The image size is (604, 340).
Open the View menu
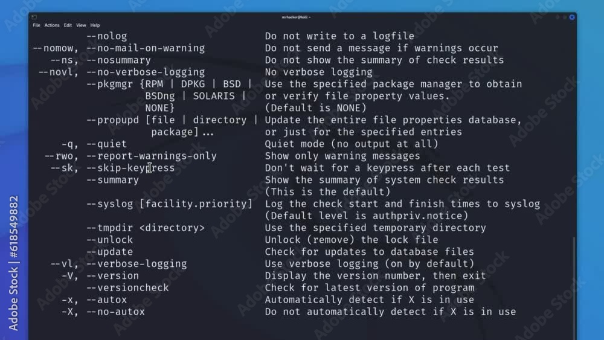click(81, 25)
